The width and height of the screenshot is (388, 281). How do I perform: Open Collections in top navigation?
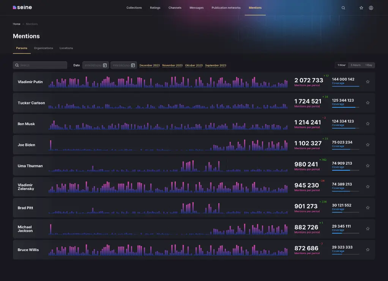click(x=134, y=8)
